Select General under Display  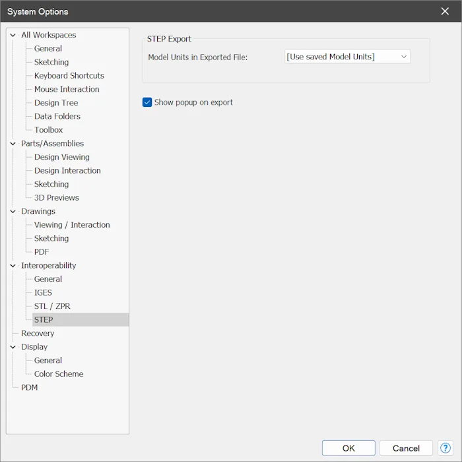[48, 360]
